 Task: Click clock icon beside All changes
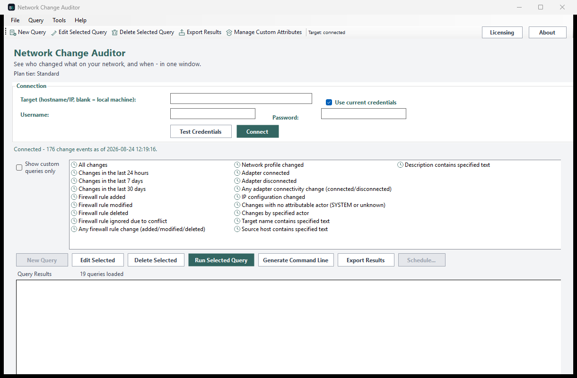pos(74,165)
